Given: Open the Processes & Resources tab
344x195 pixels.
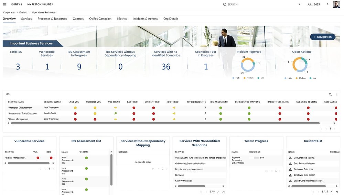Looking at the screenshot, I should [x=52, y=19].
